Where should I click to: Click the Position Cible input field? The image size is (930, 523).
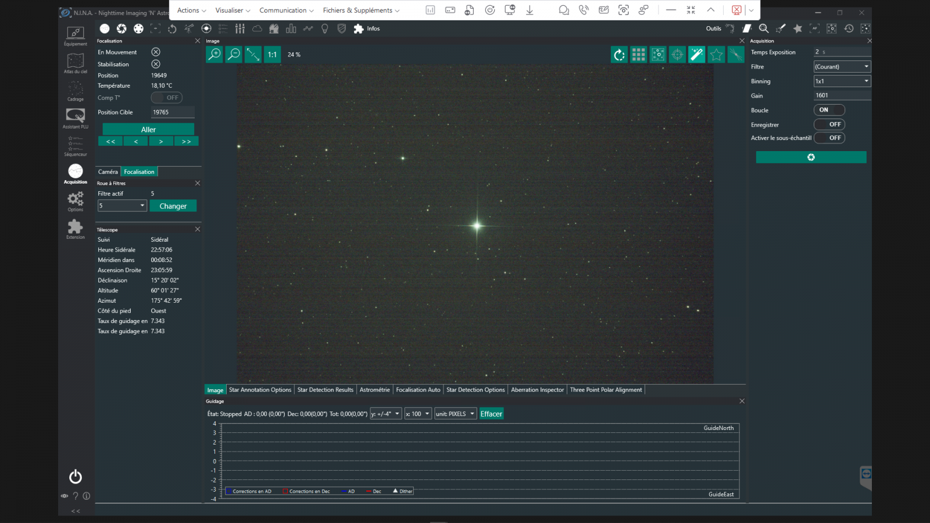(173, 112)
